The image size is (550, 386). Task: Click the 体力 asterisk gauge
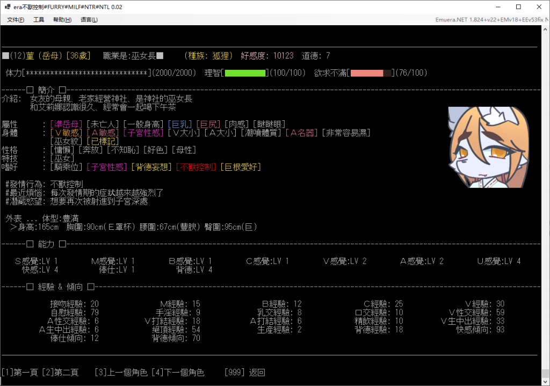pos(86,73)
